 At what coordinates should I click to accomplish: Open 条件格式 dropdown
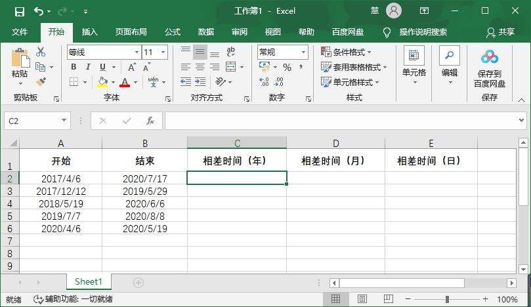tap(346, 52)
